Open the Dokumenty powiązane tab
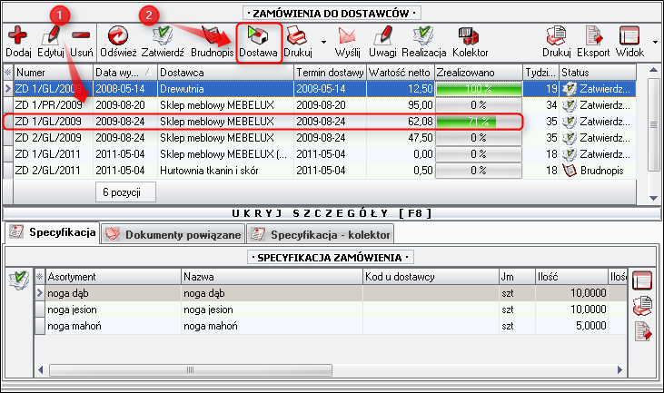This screenshot has height=393, width=664. [x=173, y=234]
